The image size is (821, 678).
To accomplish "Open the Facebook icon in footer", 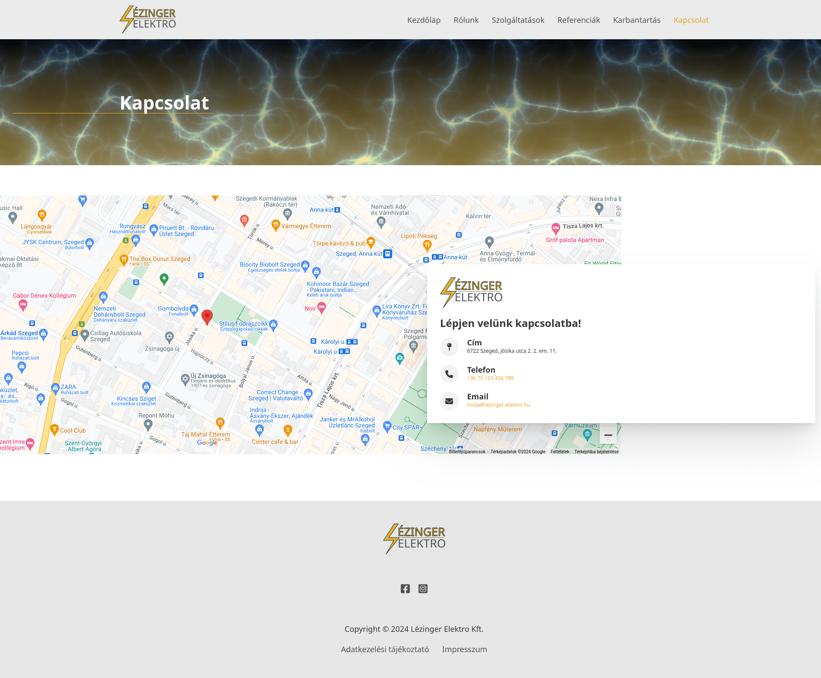I will 405,589.
